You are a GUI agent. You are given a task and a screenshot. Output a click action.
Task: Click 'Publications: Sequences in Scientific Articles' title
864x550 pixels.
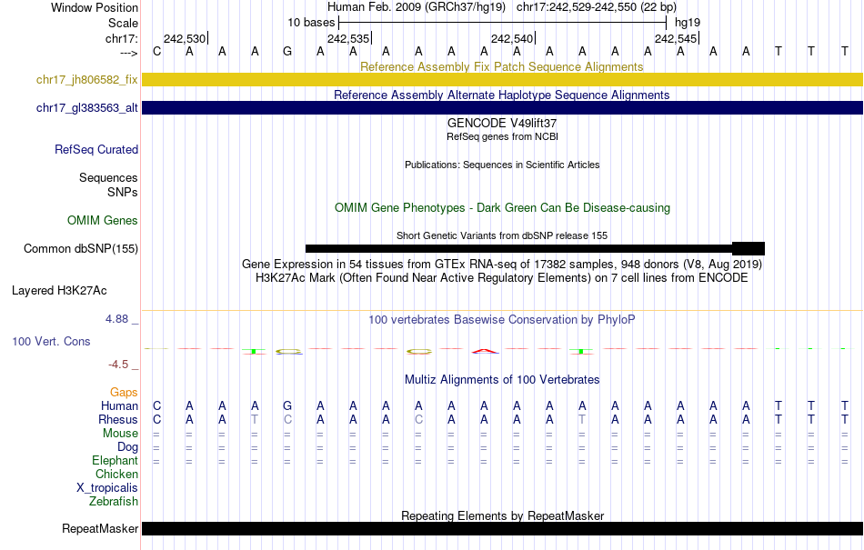(502, 165)
